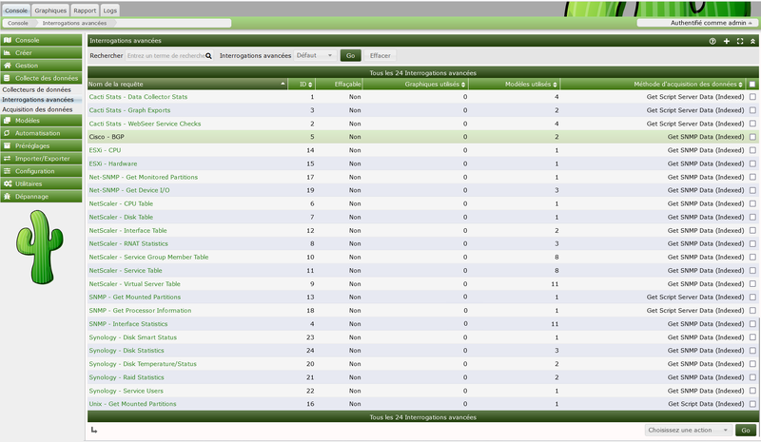This screenshot has width=761, height=442.
Task: Check the ESXi - CPU row checkbox
Action: tap(752, 150)
